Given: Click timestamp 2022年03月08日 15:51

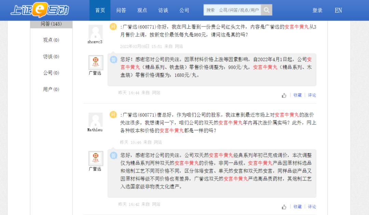Looking at the screenshot, I should (141, 46).
